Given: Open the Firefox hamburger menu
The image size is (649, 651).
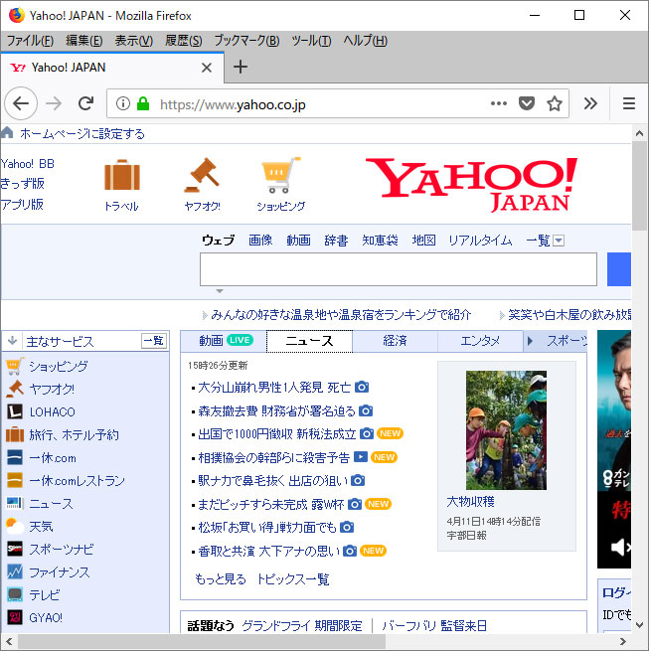Looking at the screenshot, I should pos(629,103).
